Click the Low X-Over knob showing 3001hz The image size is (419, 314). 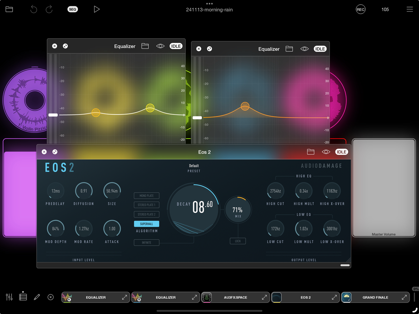tap(332, 229)
